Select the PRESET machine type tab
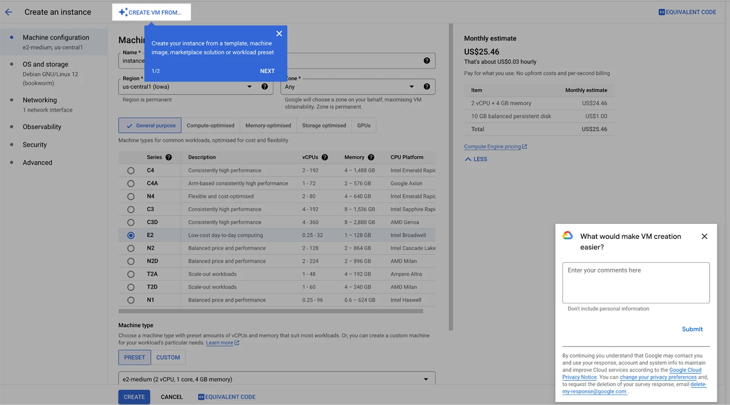 tap(134, 357)
